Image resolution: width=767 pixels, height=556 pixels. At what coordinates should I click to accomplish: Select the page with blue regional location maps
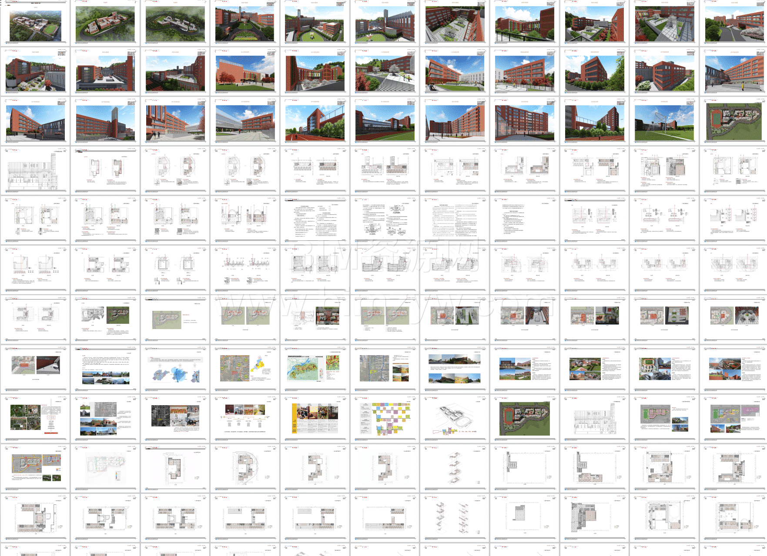[175, 369]
